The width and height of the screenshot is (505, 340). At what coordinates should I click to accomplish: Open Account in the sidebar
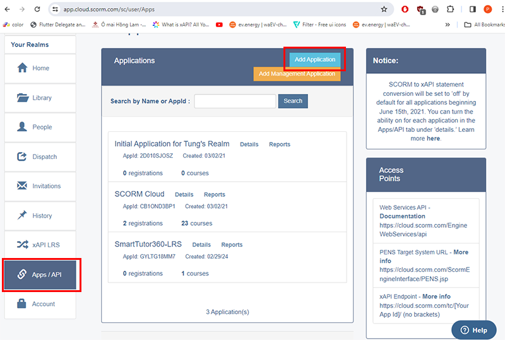click(40, 304)
